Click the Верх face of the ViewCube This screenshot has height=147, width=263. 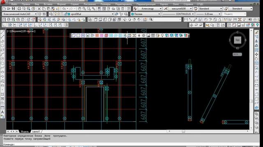coord(238,40)
